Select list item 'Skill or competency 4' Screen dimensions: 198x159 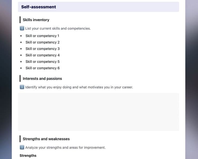pyautogui.click(x=43, y=55)
